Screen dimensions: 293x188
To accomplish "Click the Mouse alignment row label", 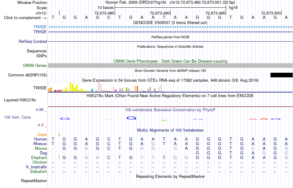I will click(41, 149).
